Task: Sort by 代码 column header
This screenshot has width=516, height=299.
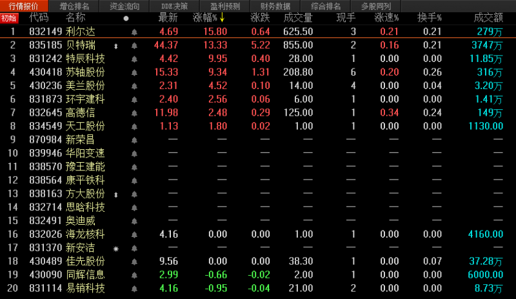Action: tap(39, 18)
